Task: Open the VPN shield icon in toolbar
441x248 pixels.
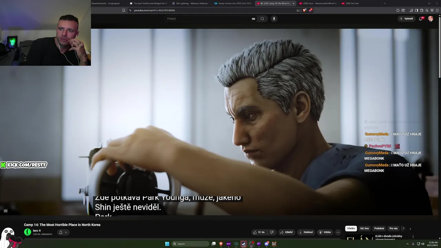Action: [432, 10]
